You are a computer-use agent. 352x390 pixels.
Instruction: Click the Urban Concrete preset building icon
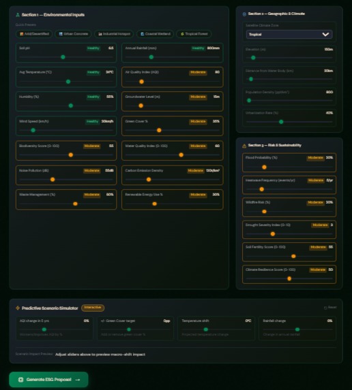click(x=61, y=34)
